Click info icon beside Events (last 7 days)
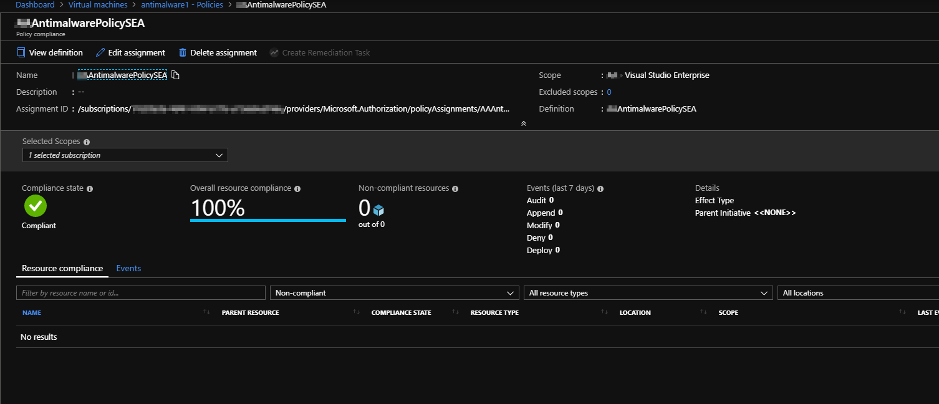 [x=600, y=188]
